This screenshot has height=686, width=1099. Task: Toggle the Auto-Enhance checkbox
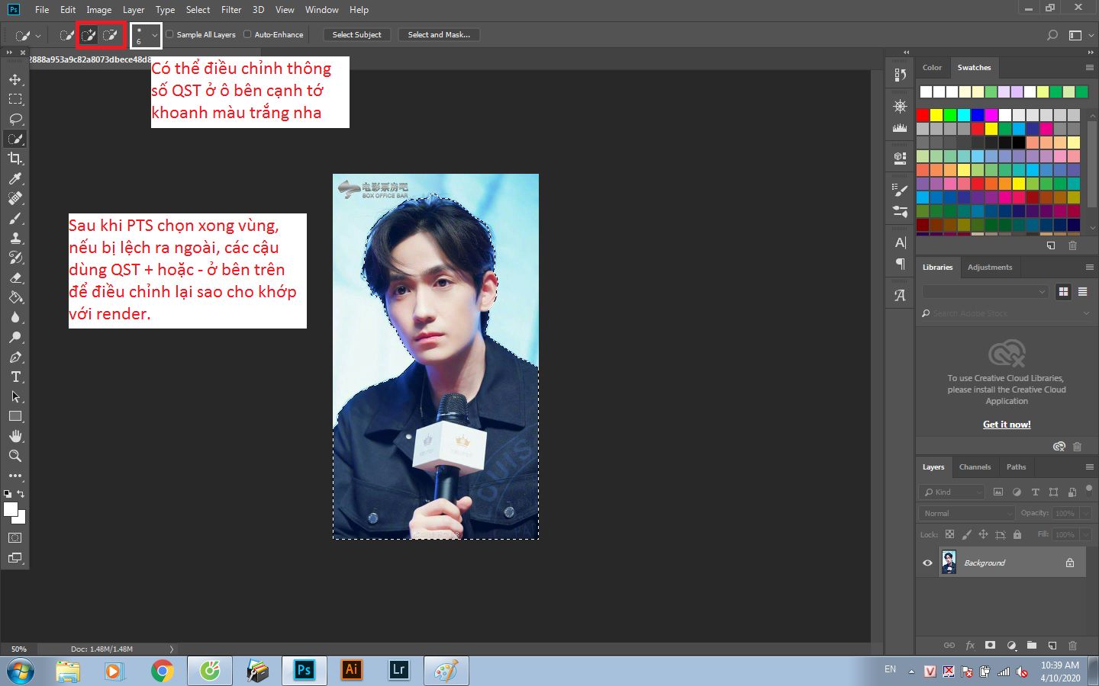[x=247, y=34]
